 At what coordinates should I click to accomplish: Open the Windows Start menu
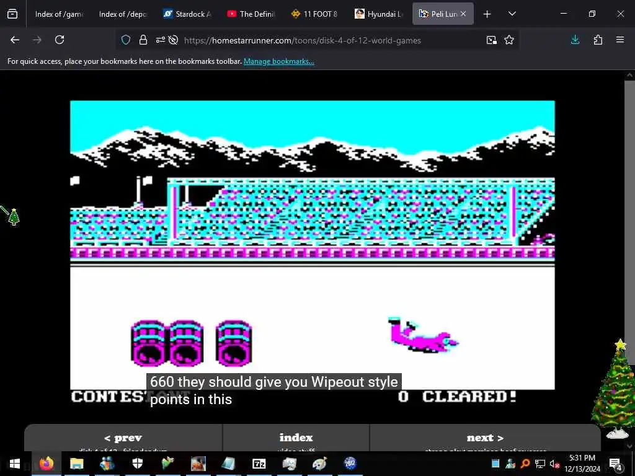click(x=15, y=464)
